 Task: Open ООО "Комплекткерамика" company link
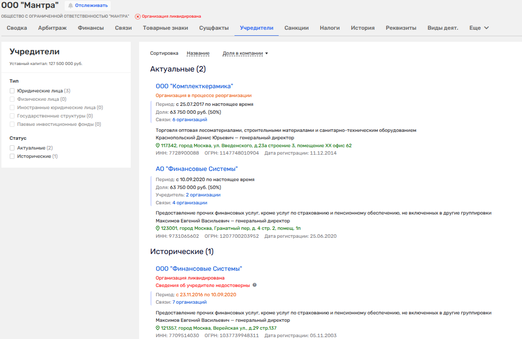[194, 86]
